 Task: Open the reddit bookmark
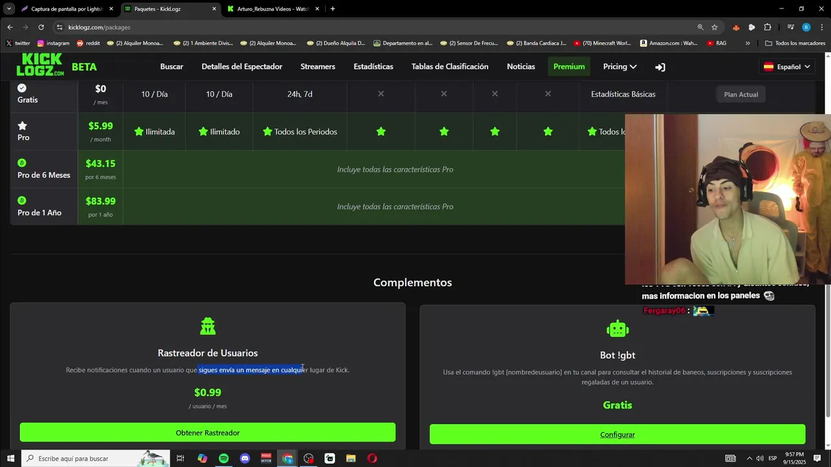[x=88, y=43]
